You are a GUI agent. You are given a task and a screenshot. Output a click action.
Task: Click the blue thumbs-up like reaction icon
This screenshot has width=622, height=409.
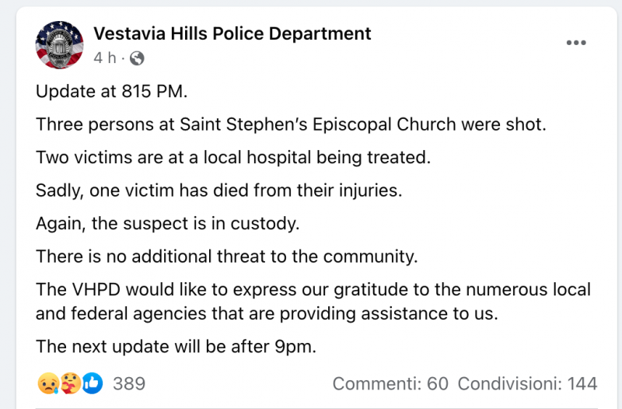92,383
